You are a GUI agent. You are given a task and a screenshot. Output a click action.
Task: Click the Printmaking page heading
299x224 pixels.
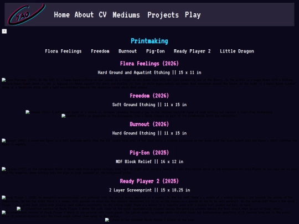click(149, 41)
